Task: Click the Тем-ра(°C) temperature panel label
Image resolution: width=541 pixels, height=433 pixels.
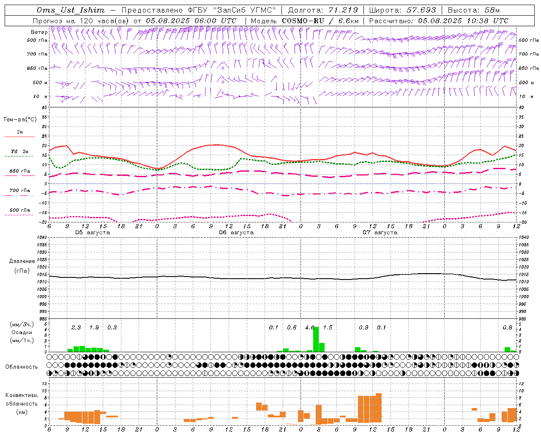Action: click(20, 120)
